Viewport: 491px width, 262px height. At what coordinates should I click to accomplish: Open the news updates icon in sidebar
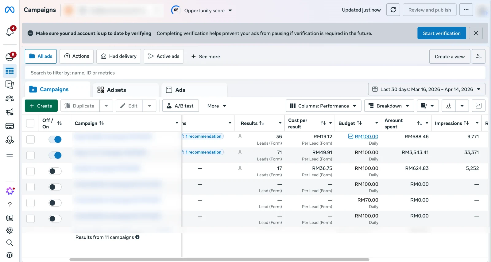click(10, 218)
